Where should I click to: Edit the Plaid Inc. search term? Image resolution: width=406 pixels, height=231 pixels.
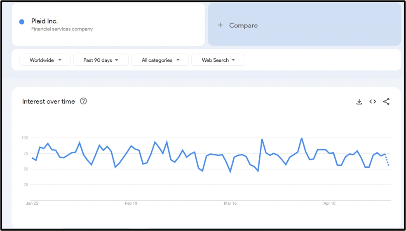pyautogui.click(x=45, y=21)
